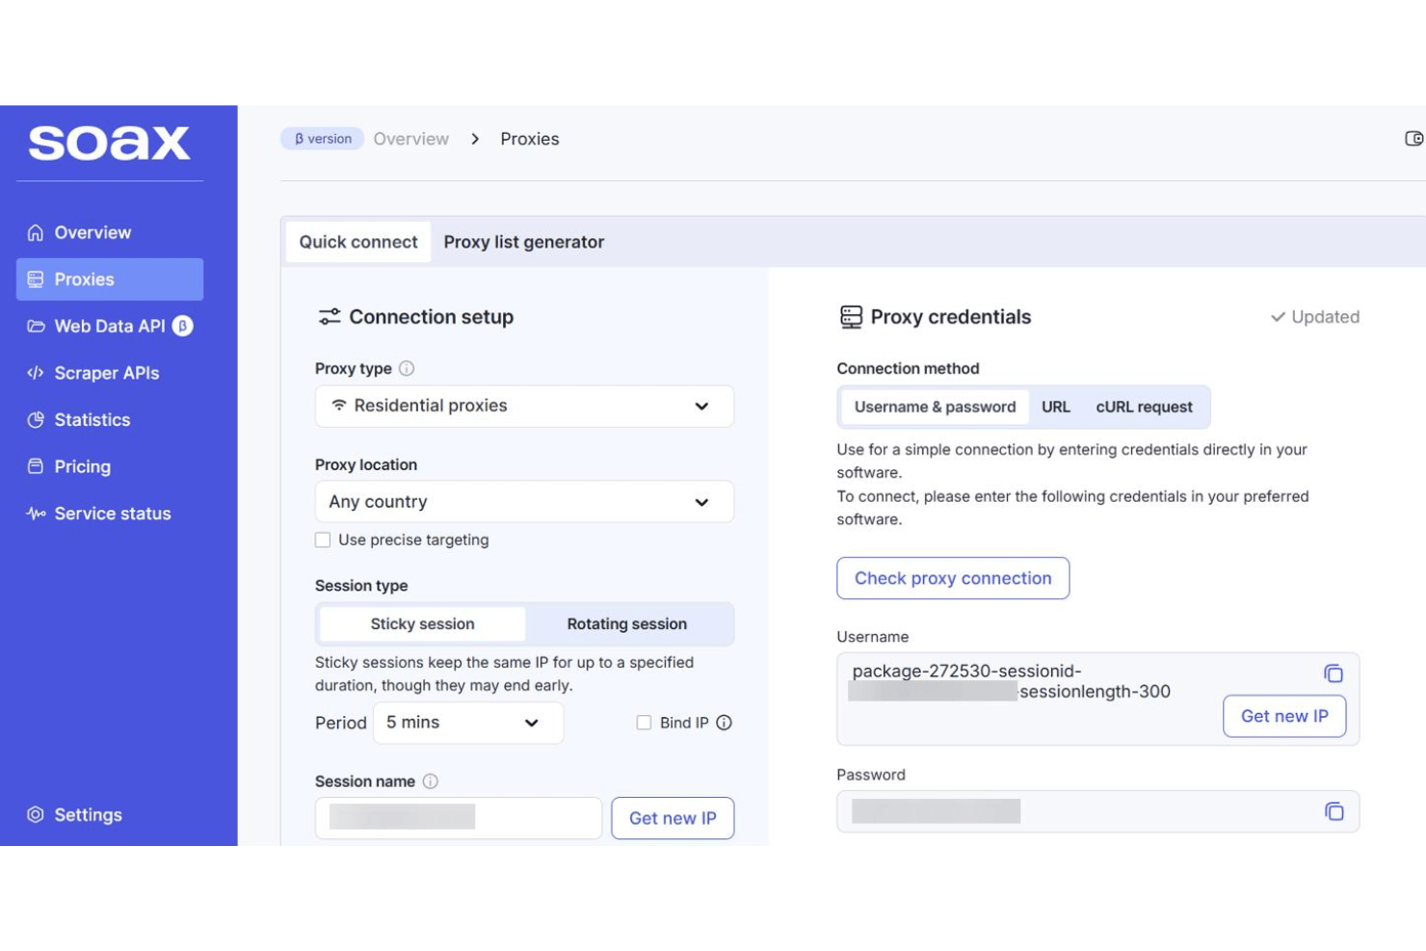This screenshot has width=1426, height=951.
Task: Click the Proxy type dropdown chevron
Action: [x=701, y=407]
